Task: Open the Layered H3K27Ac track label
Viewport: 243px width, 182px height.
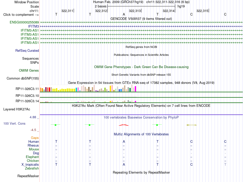Action: [x=17, y=109]
